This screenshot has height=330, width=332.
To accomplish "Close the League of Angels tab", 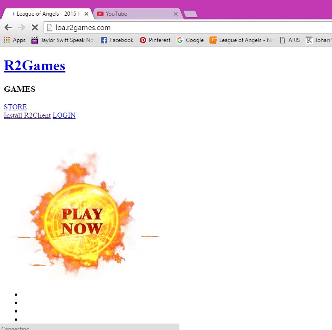I will pos(86,14).
